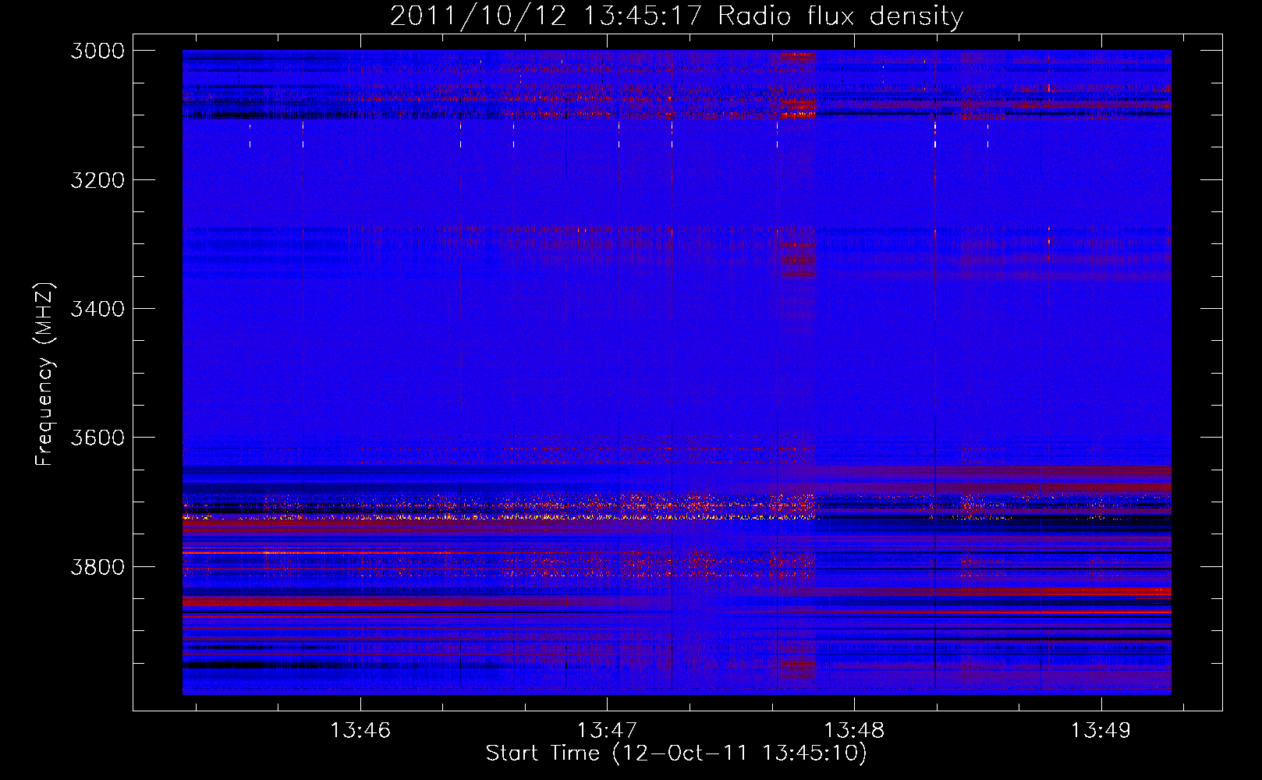Click the 13:48 time tick label
The image size is (1262, 780).
pyautogui.click(x=854, y=731)
